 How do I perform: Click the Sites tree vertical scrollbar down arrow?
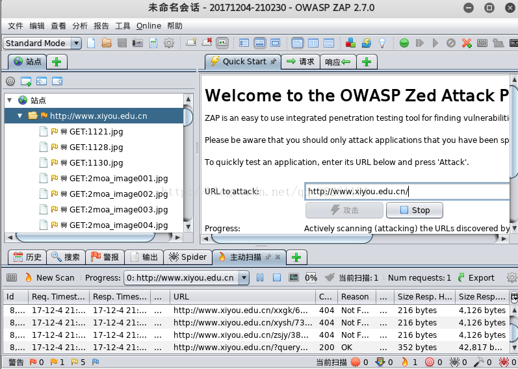(x=188, y=227)
